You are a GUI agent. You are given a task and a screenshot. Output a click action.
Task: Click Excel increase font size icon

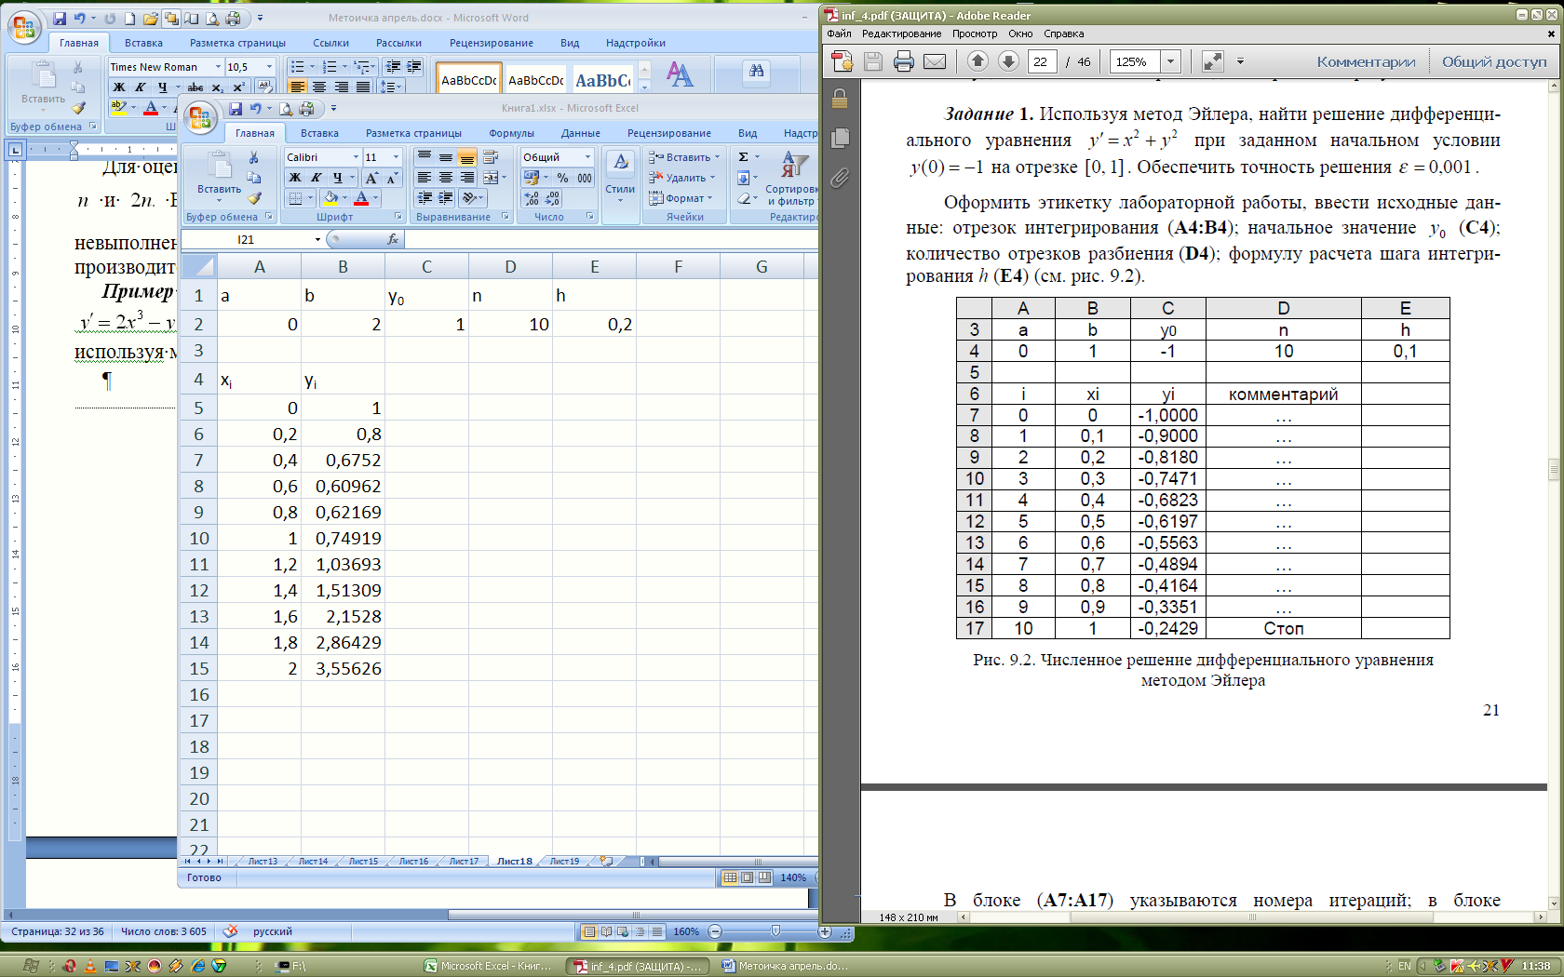[371, 178]
